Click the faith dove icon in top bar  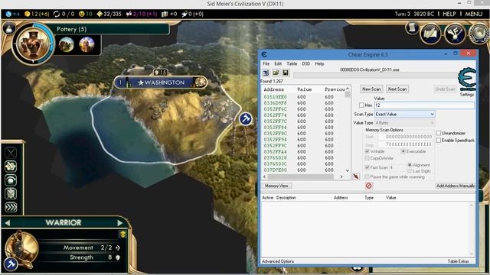(185, 14)
